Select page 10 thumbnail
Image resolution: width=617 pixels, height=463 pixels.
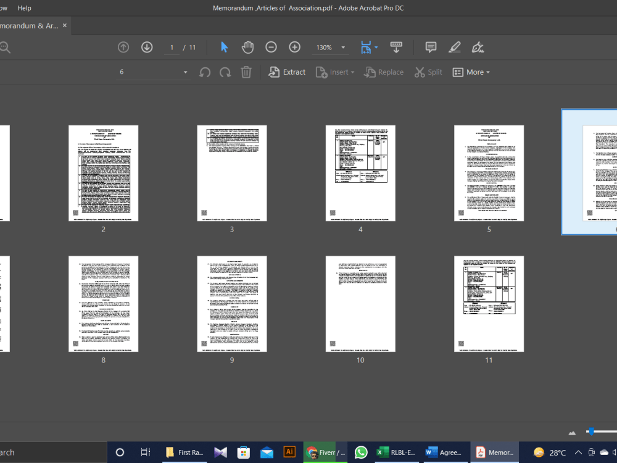coord(360,304)
